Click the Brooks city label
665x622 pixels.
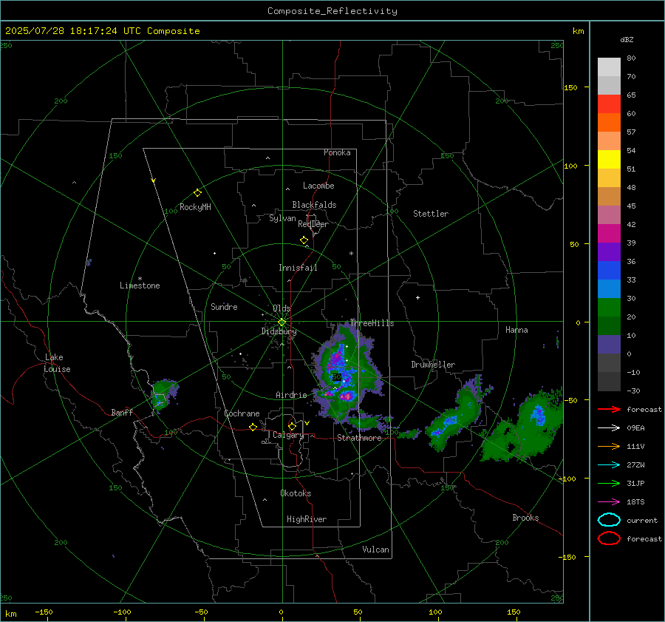(525, 518)
